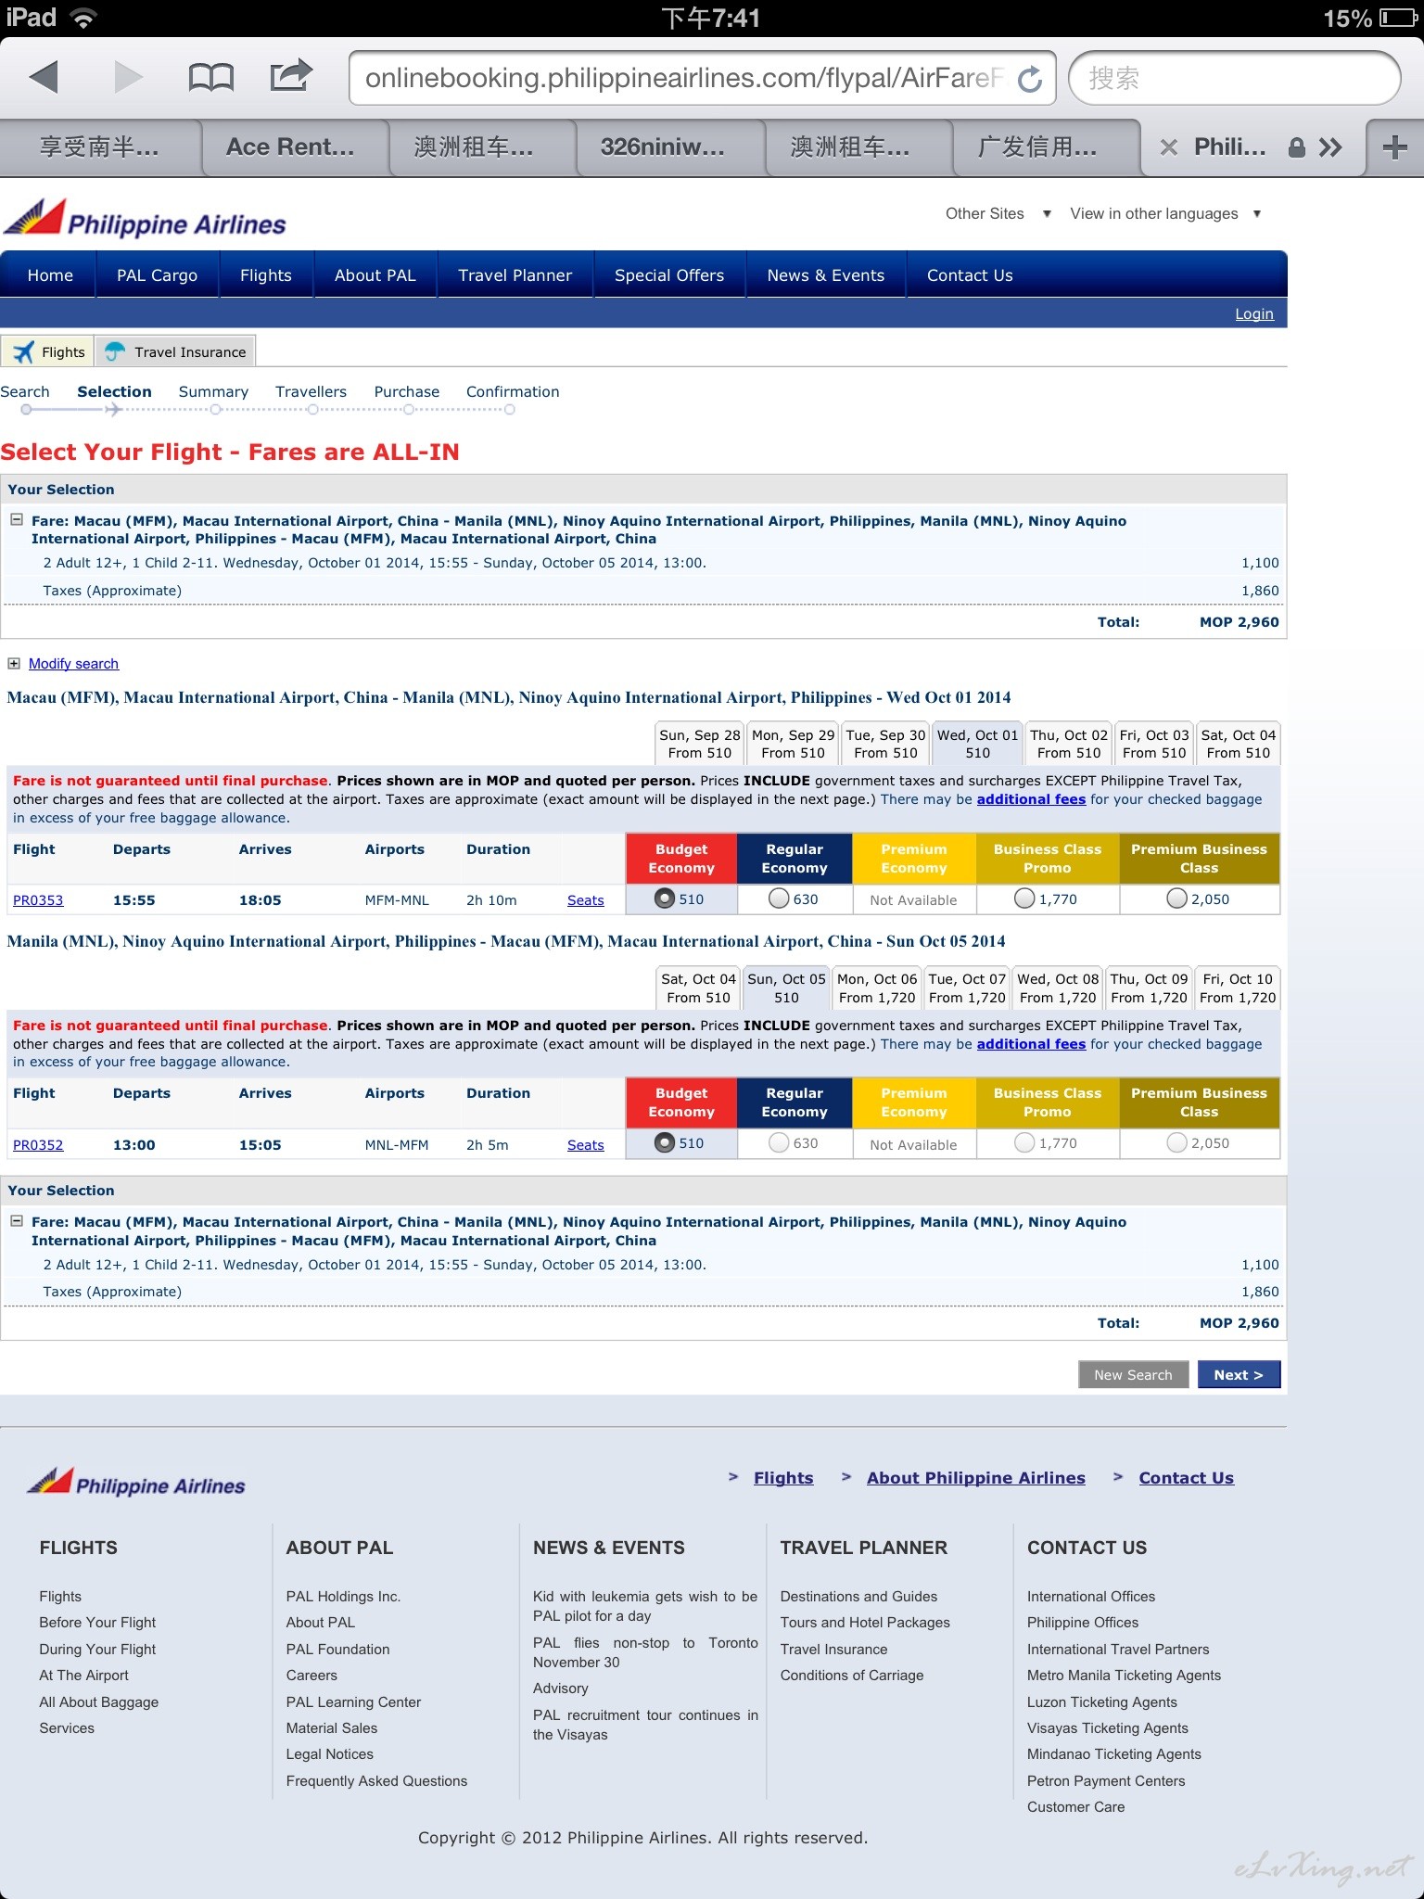Image resolution: width=1424 pixels, height=1899 pixels.
Task: Select PR0353 Premium Business Class 2,050 fare
Action: [1176, 899]
